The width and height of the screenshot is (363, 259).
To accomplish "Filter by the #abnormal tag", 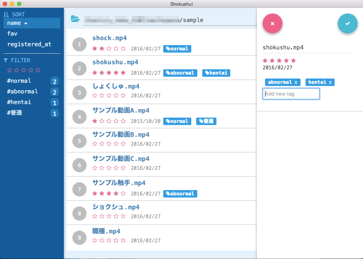I will click(22, 92).
